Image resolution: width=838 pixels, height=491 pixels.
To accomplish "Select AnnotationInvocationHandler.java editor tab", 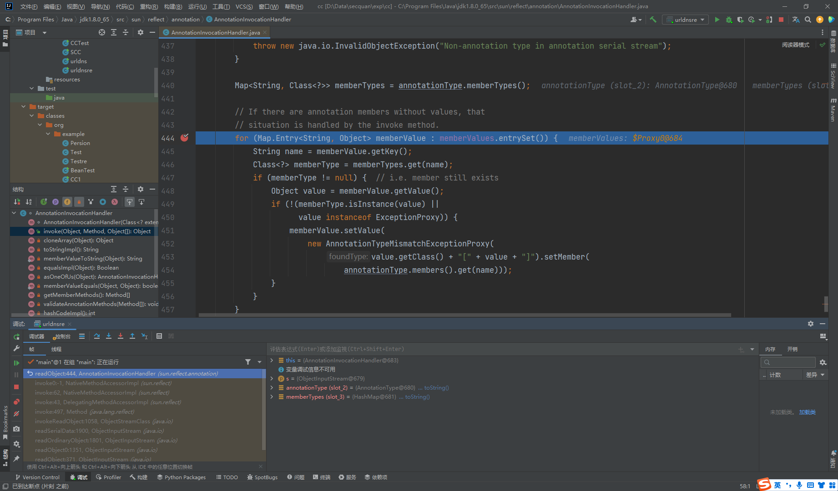I will click(x=215, y=32).
